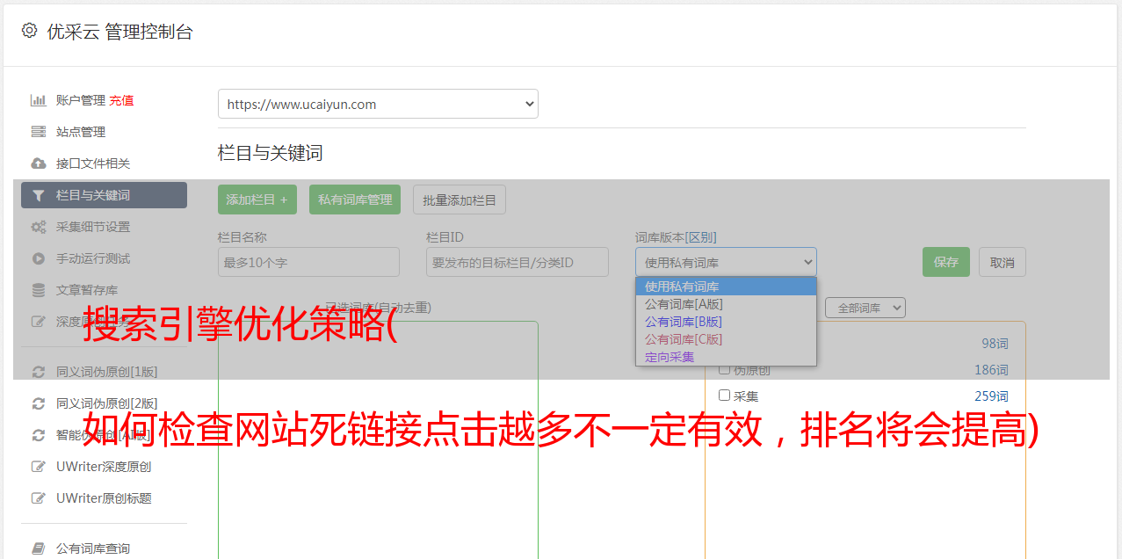Click the 手动运行测试 play icon
The height and width of the screenshot is (559, 1122).
[38, 258]
